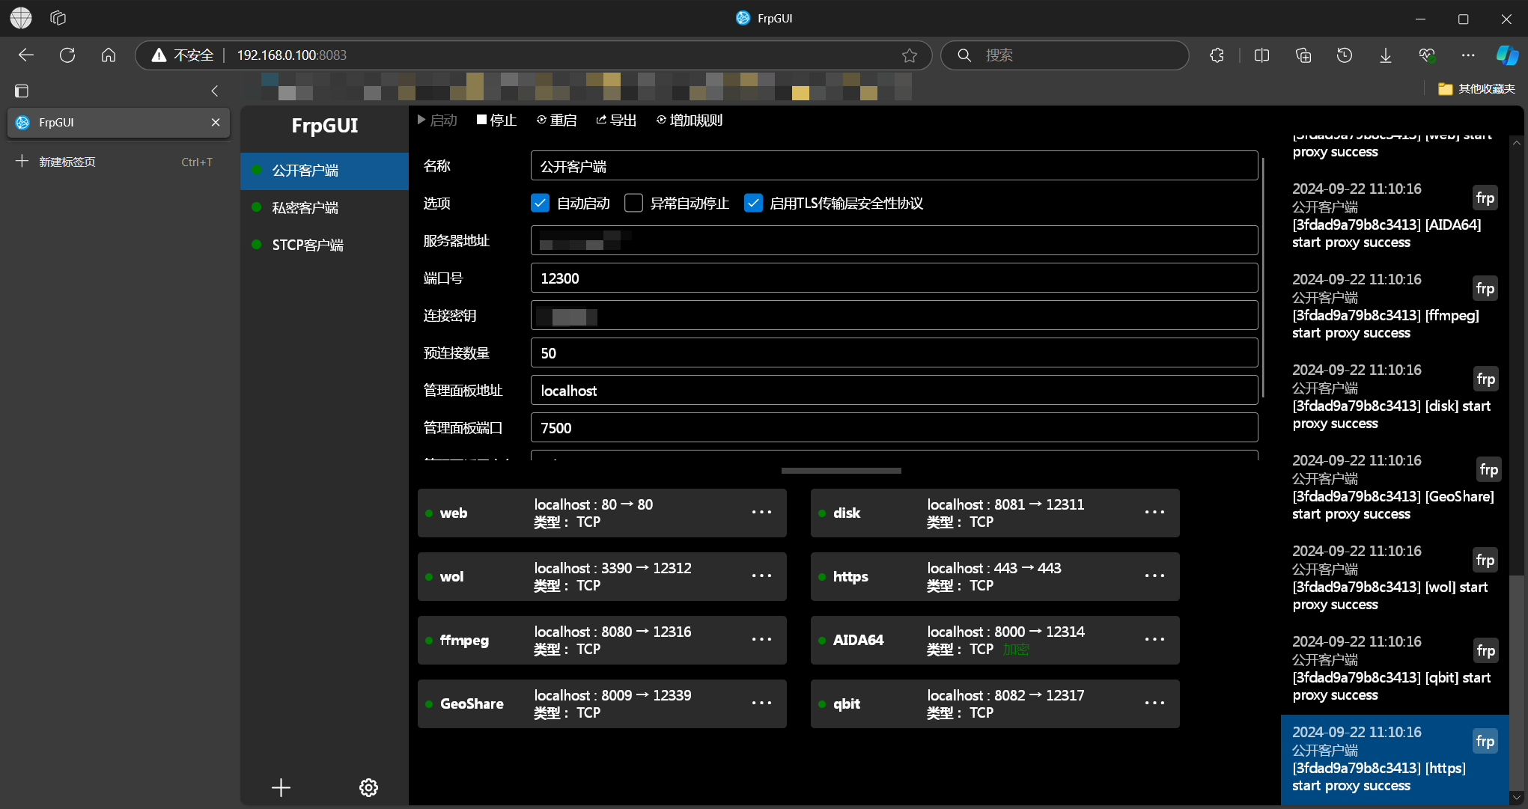This screenshot has width=1528, height=809.
Task: Toggle the 启用TLS传输层安全性协议 checkbox
Action: click(753, 203)
